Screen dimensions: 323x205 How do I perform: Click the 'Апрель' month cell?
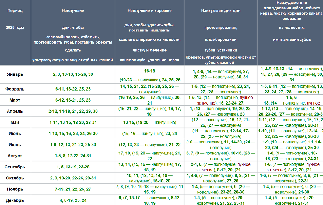pyautogui.click(x=15, y=111)
